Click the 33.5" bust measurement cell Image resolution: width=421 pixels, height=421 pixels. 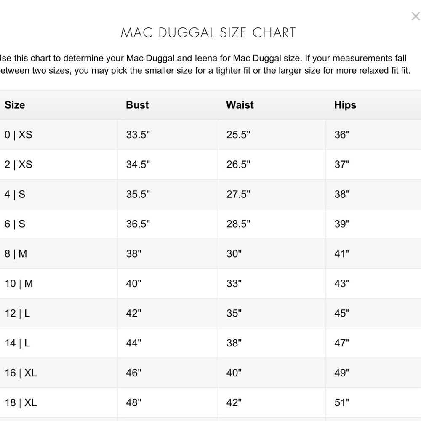click(x=138, y=135)
